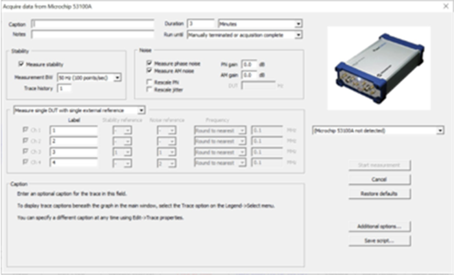Click the Trace history input box
The height and width of the screenshot is (275, 454).
coord(64,88)
